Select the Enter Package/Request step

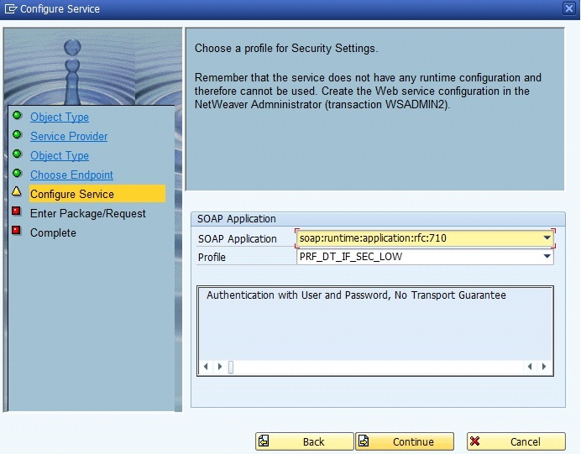(x=87, y=213)
